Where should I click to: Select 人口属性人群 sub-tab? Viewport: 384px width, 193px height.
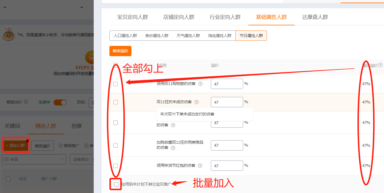[125, 36]
